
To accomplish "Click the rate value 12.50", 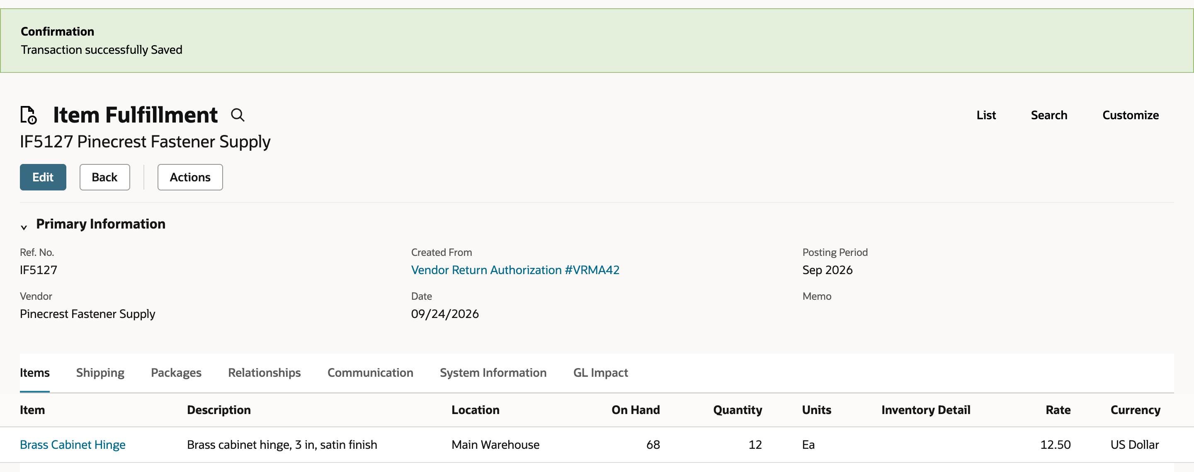I will tap(1055, 445).
